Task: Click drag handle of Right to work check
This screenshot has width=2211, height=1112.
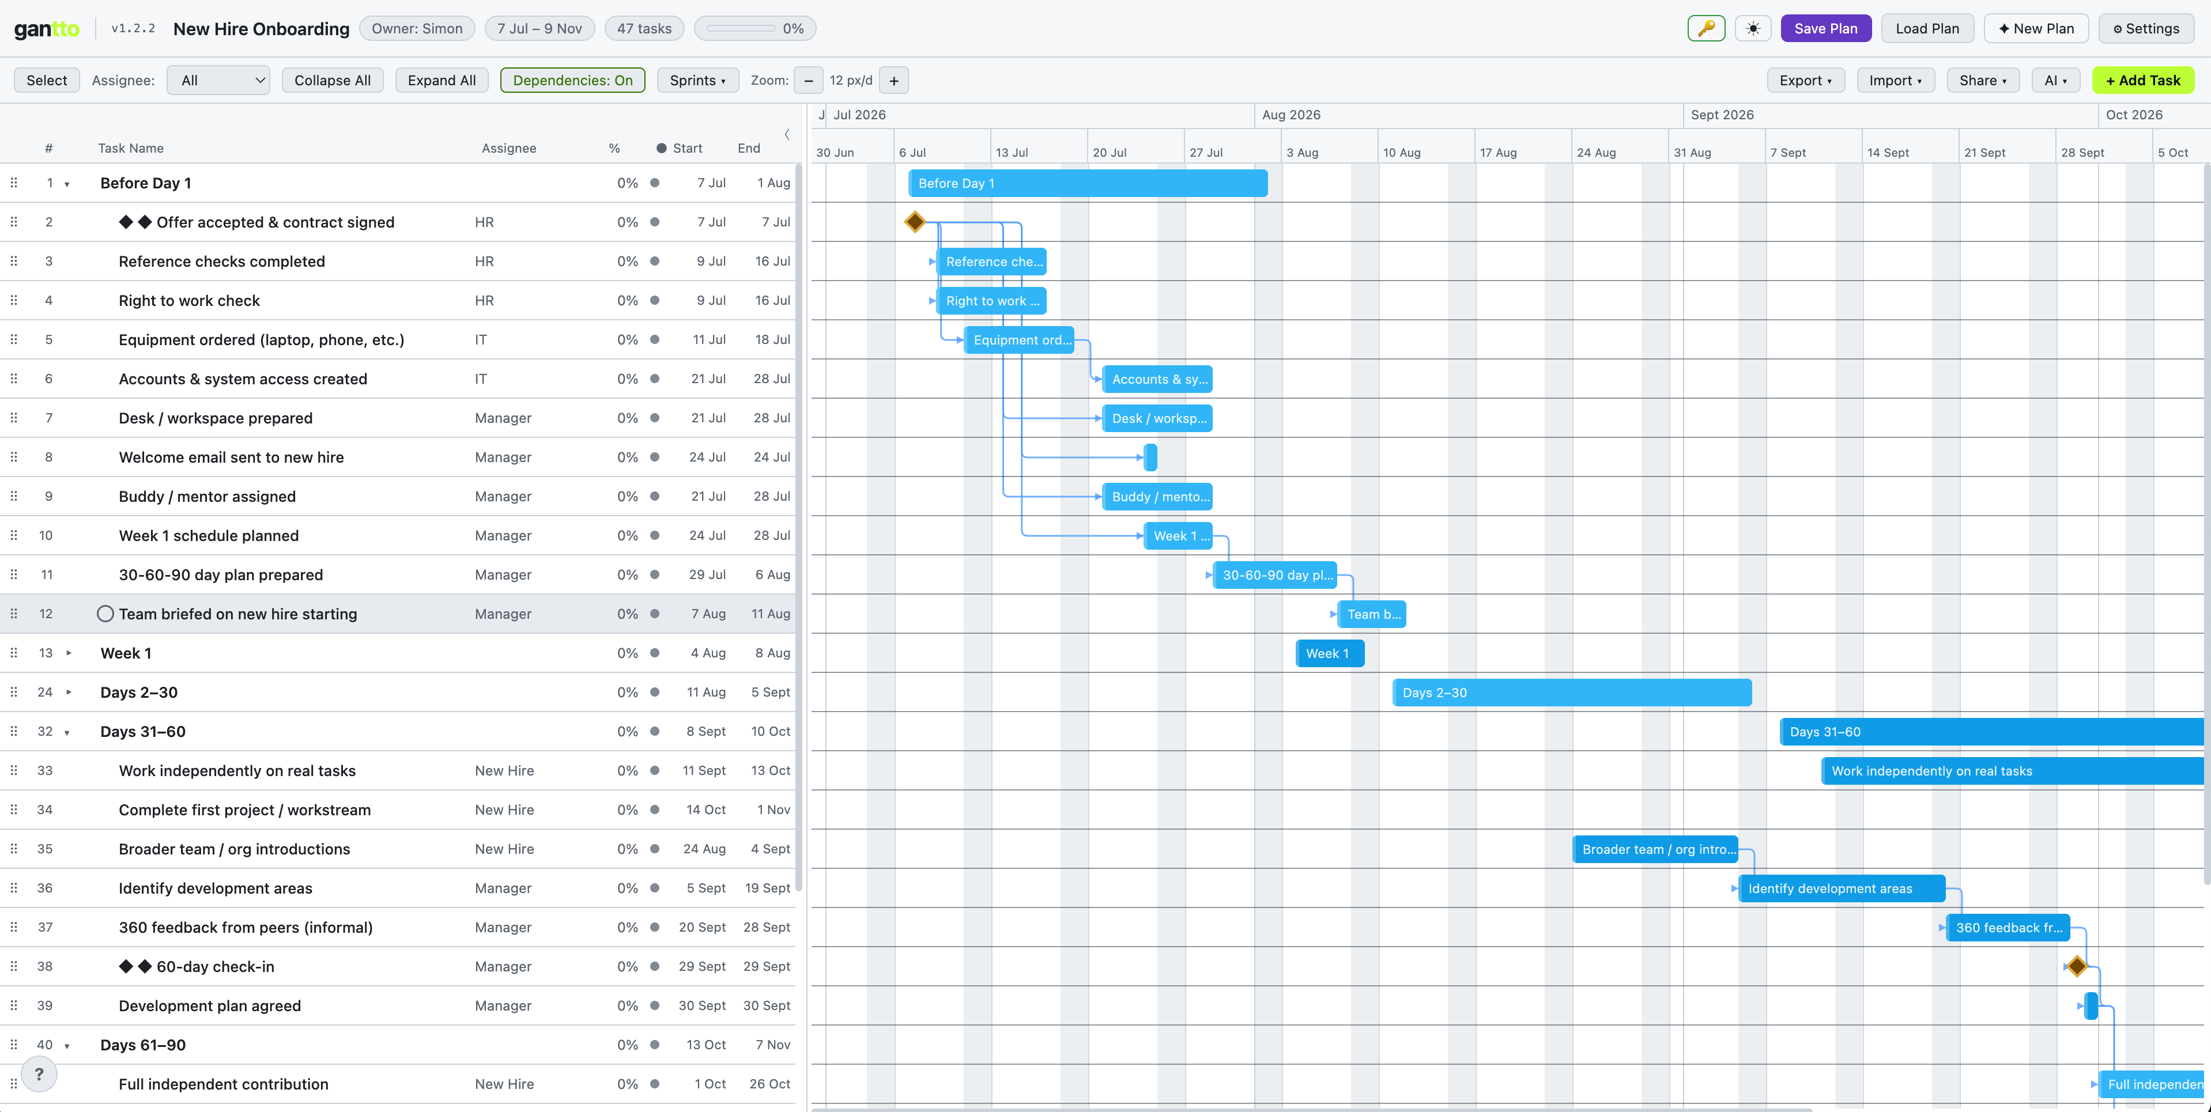Action: pyautogui.click(x=14, y=300)
